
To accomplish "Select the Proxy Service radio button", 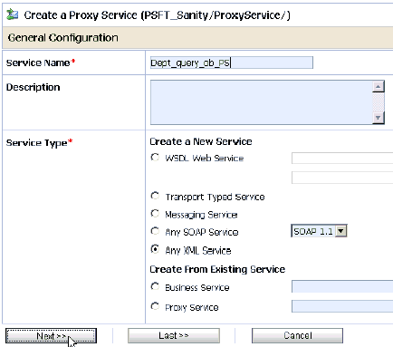I will coord(155,306).
